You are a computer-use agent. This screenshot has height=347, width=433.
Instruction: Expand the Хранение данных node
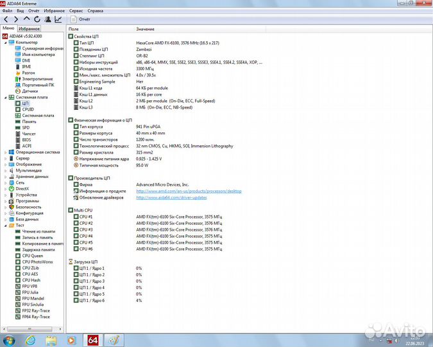[x=5, y=177]
